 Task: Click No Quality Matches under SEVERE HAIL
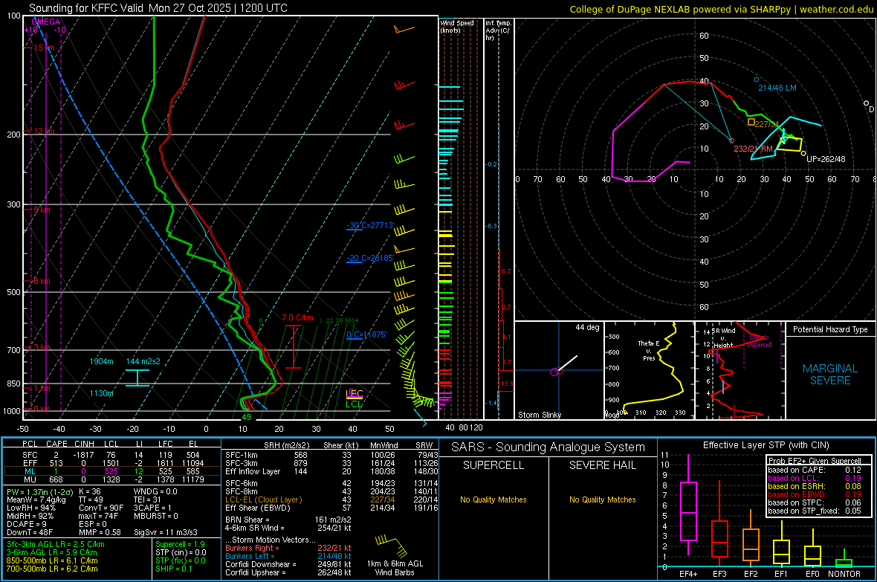602,499
